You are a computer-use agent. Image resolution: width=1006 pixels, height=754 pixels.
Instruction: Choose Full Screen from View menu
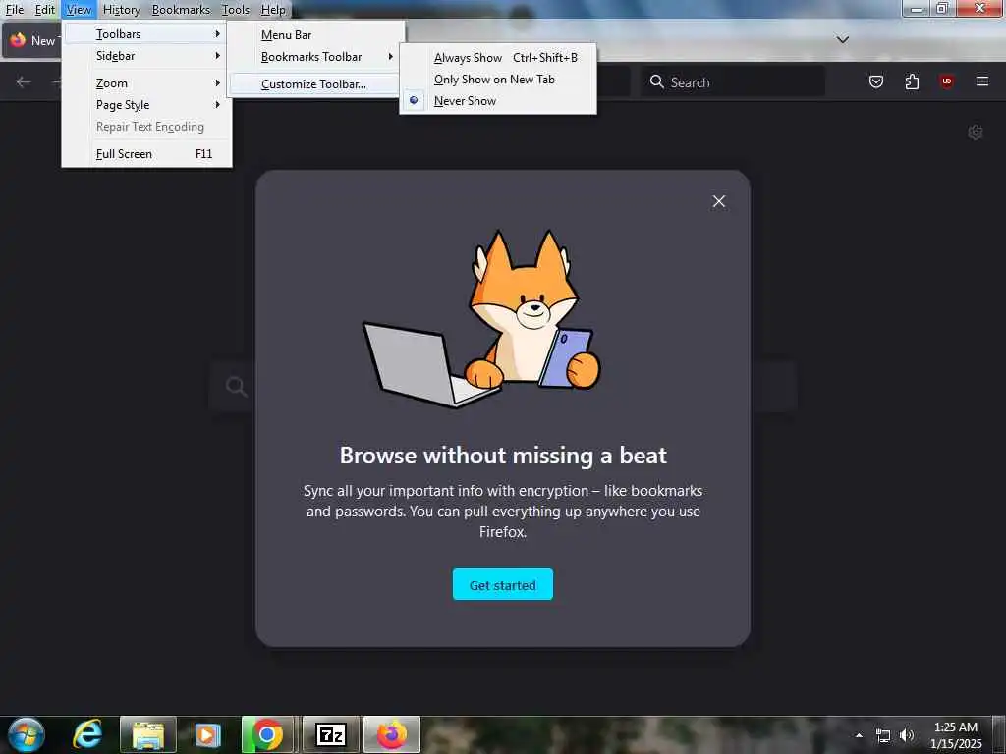click(x=146, y=154)
